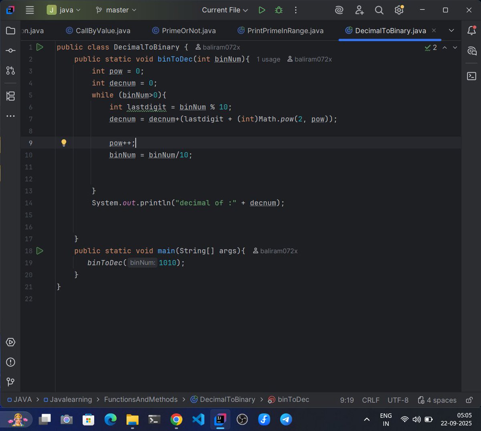The image size is (481, 431).
Task: Run the current file with green play button
Action: pos(262,10)
